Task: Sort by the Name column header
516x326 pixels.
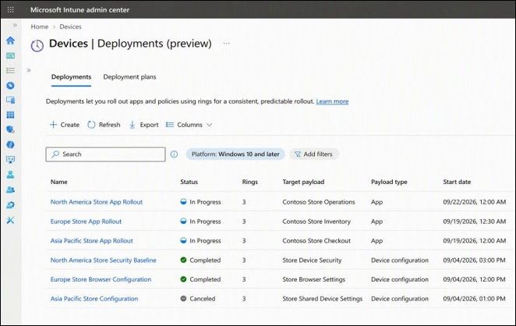Action: pyautogui.click(x=59, y=182)
